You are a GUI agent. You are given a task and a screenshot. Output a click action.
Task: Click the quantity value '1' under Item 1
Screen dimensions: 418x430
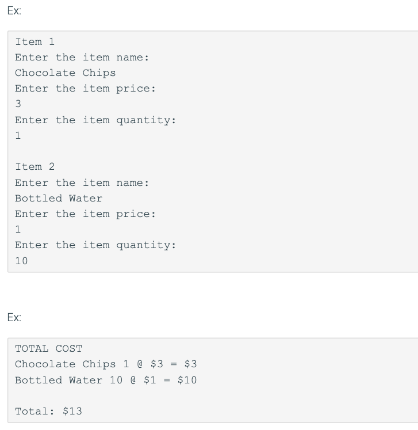(18, 135)
